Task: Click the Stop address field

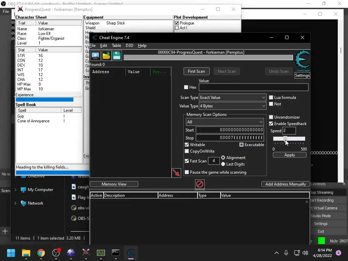Action: coord(230,138)
